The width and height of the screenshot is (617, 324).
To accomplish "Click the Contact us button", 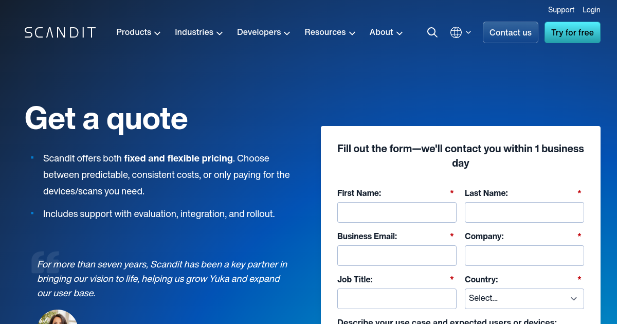I will (x=510, y=32).
